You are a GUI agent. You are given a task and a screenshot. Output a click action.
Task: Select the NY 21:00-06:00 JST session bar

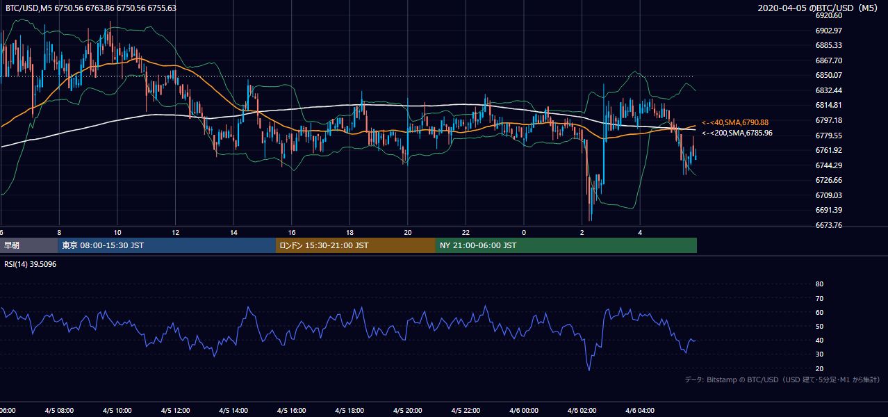pyautogui.click(x=566, y=245)
